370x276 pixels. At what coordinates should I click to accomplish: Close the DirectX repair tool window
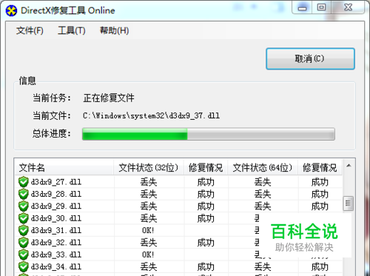(x=348, y=7)
